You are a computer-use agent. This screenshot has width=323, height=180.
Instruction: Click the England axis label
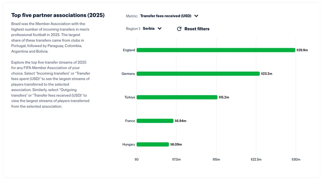tap(129, 50)
